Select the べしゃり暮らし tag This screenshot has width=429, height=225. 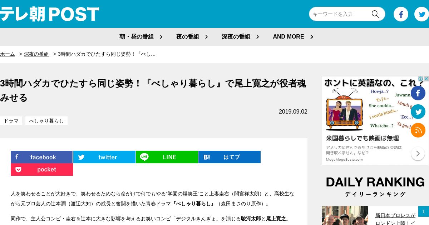click(46, 121)
